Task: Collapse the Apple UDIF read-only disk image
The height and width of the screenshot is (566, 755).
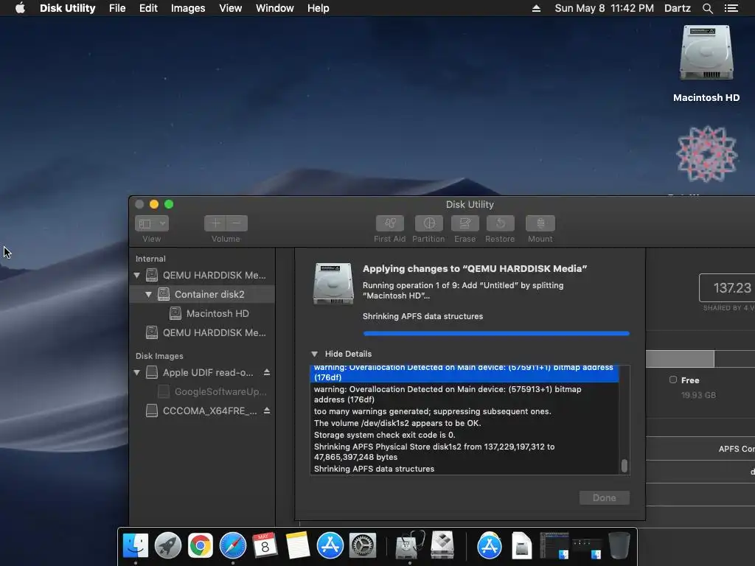Action: [x=136, y=372]
